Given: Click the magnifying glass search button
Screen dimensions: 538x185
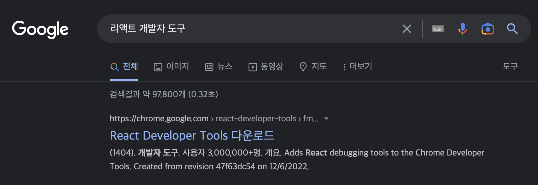Looking at the screenshot, I should point(512,29).
